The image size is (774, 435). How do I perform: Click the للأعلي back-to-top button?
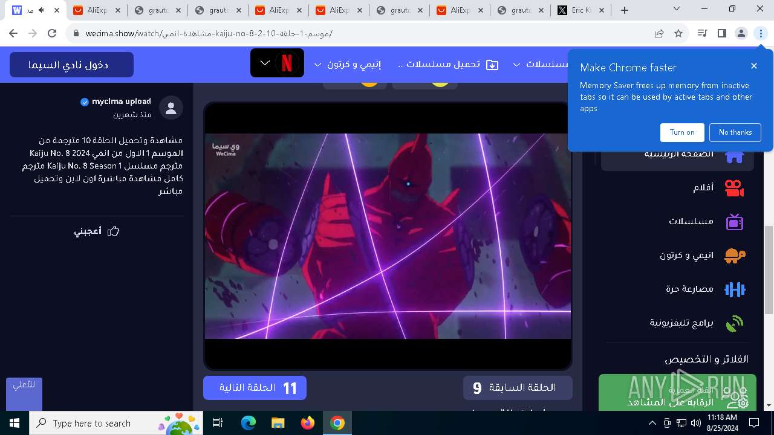pos(24,394)
